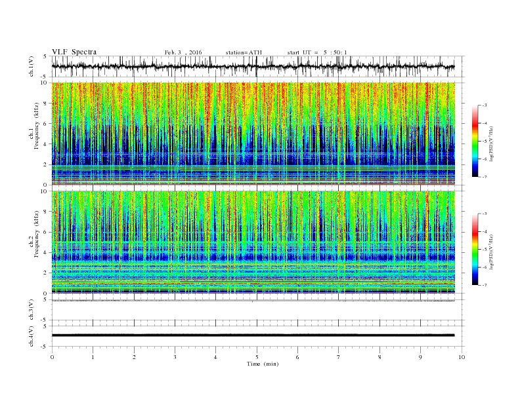Image resolution: width=520 pixels, height=401 pixels.
Task: Click the "-3" tick on ch.1 color bar
Action: 485,105
